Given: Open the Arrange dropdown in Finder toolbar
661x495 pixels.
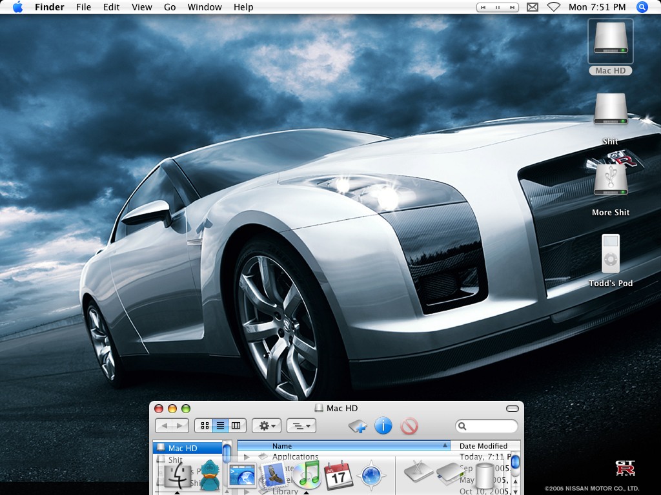Looking at the screenshot, I should point(301,425).
